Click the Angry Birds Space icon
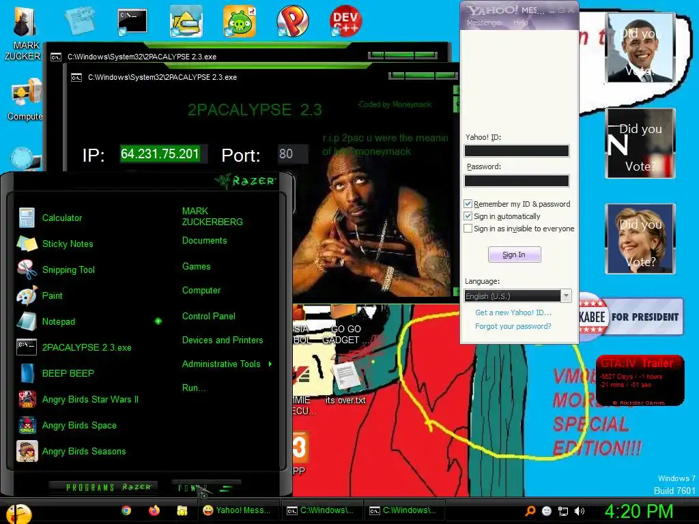The height and width of the screenshot is (524, 699). 27,425
